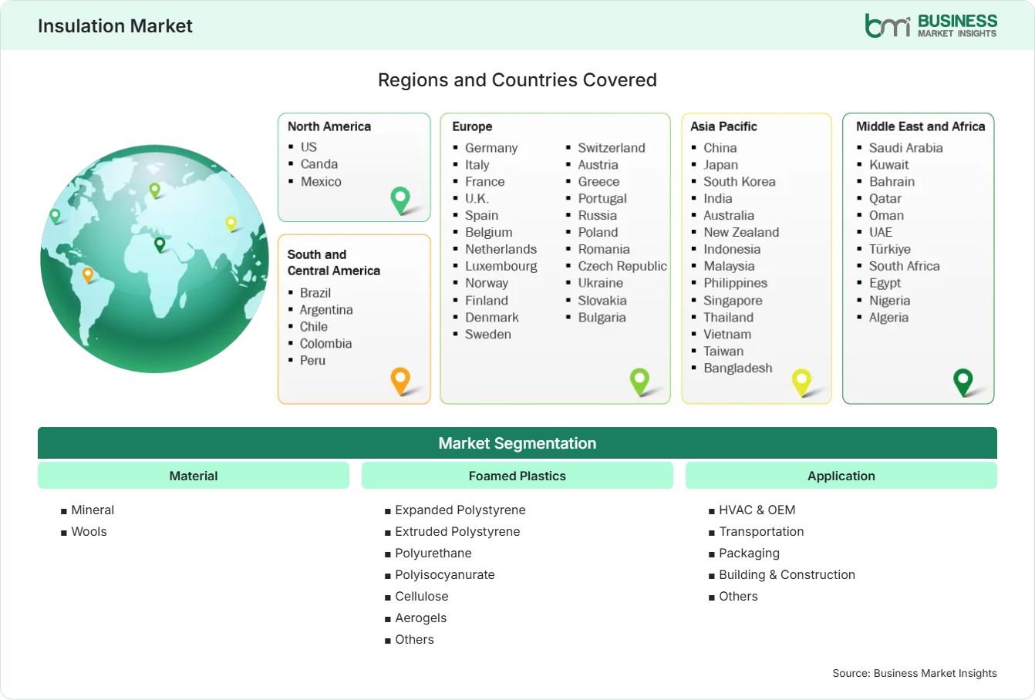Screen dimensions: 1035x700
Task: Click Germany in the Europe list
Action: (491, 148)
